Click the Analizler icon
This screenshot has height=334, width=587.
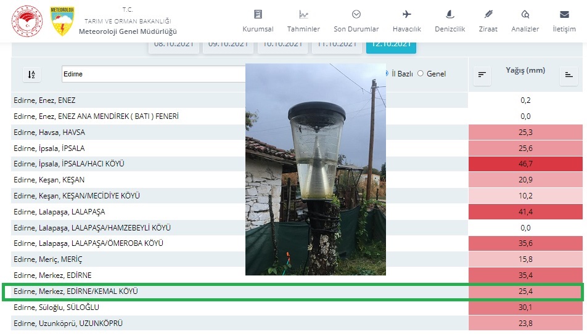coord(525,14)
